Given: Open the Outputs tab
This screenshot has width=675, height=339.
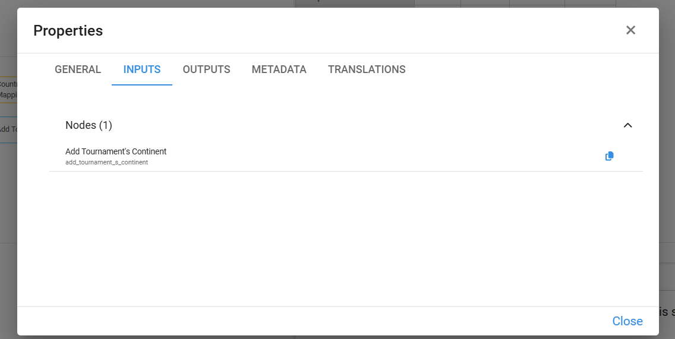Looking at the screenshot, I should 206,69.
